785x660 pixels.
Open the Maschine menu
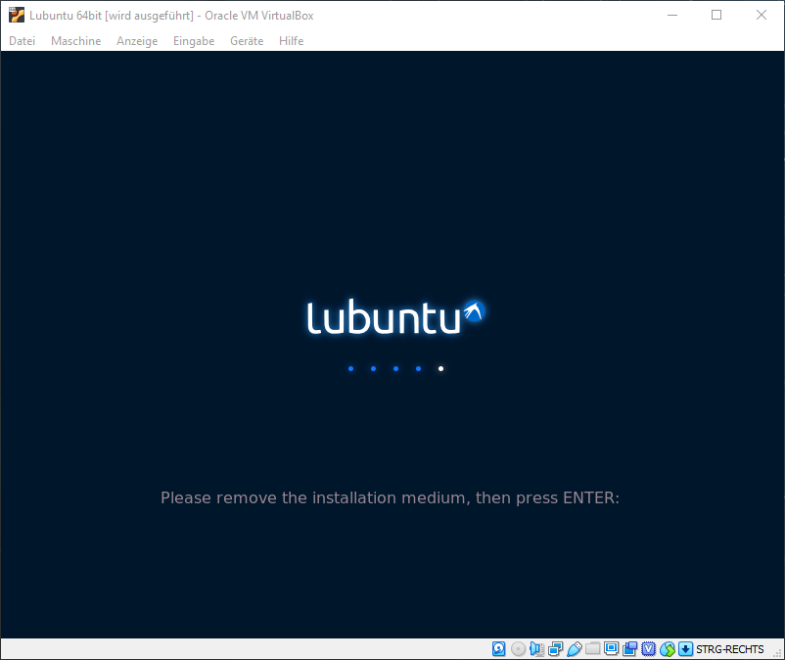(76, 41)
